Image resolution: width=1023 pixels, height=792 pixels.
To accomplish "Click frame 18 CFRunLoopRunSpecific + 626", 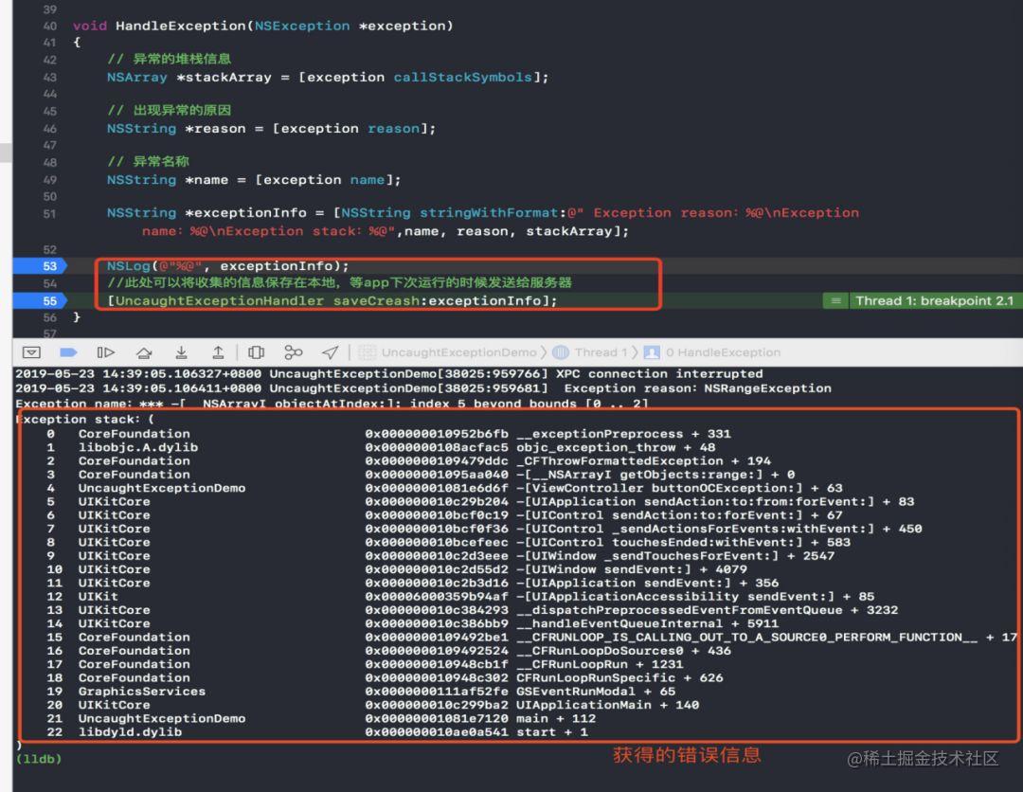I will click(x=385, y=678).
